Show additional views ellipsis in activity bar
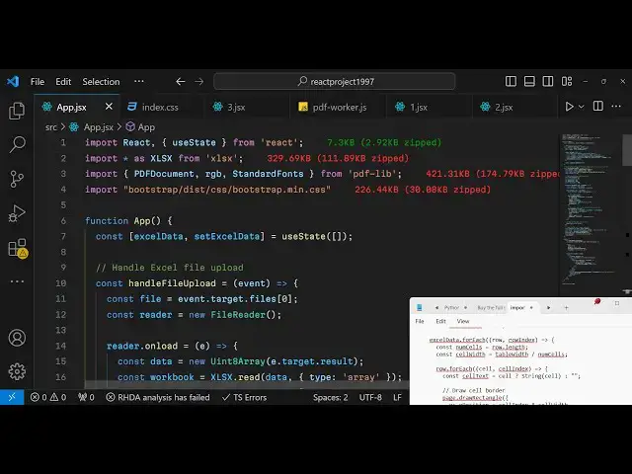The width and height of the screenshot is (632, 474). tap(17, 281)
